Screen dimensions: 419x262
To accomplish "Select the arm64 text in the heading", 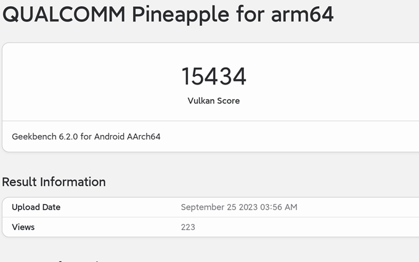I will 302,14.
